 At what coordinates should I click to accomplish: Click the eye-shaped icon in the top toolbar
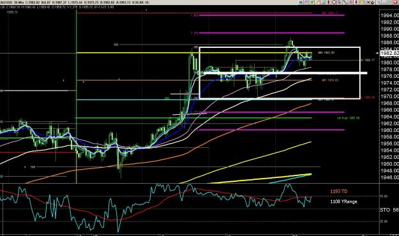click(301, 3)
